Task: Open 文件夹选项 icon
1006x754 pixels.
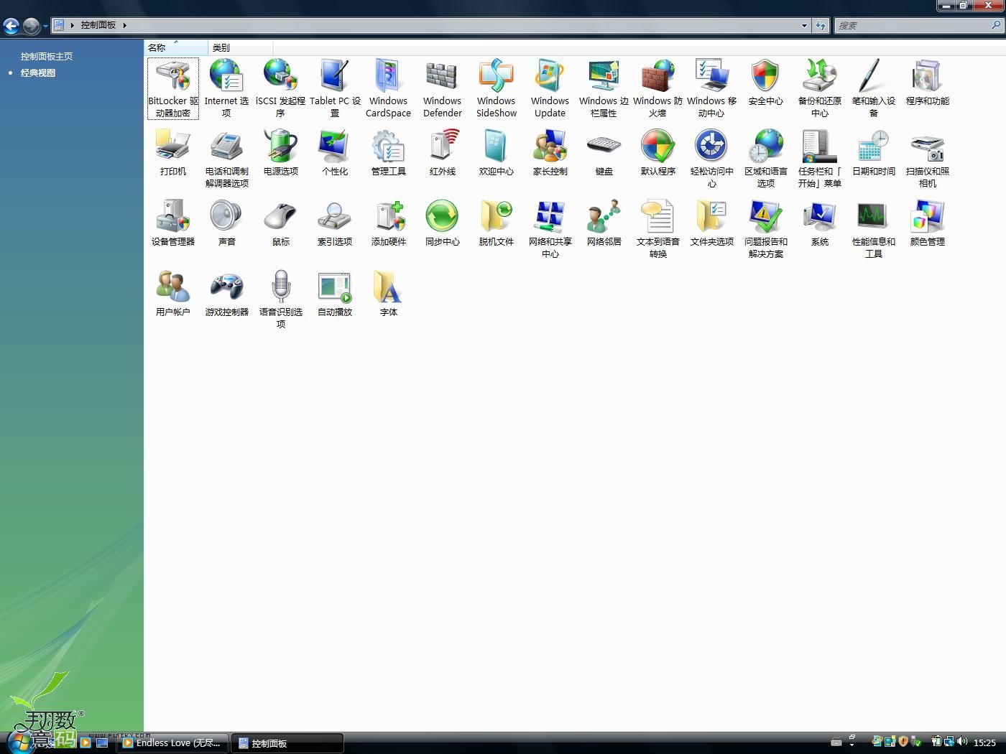Action: click(712, 217)
